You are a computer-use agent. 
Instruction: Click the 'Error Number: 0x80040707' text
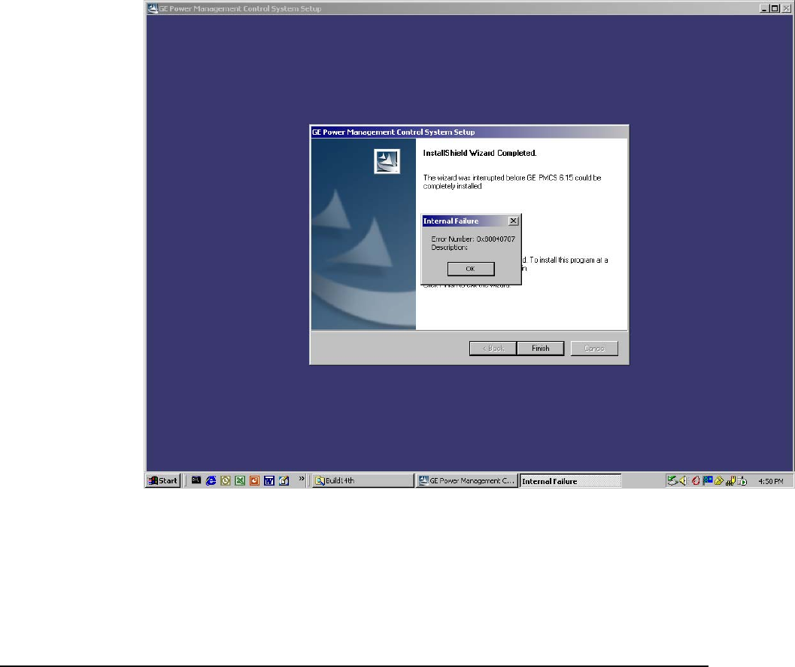click(x=473, y=239)
